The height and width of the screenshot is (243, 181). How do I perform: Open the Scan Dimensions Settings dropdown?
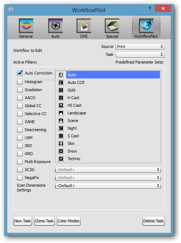[108, 186]
